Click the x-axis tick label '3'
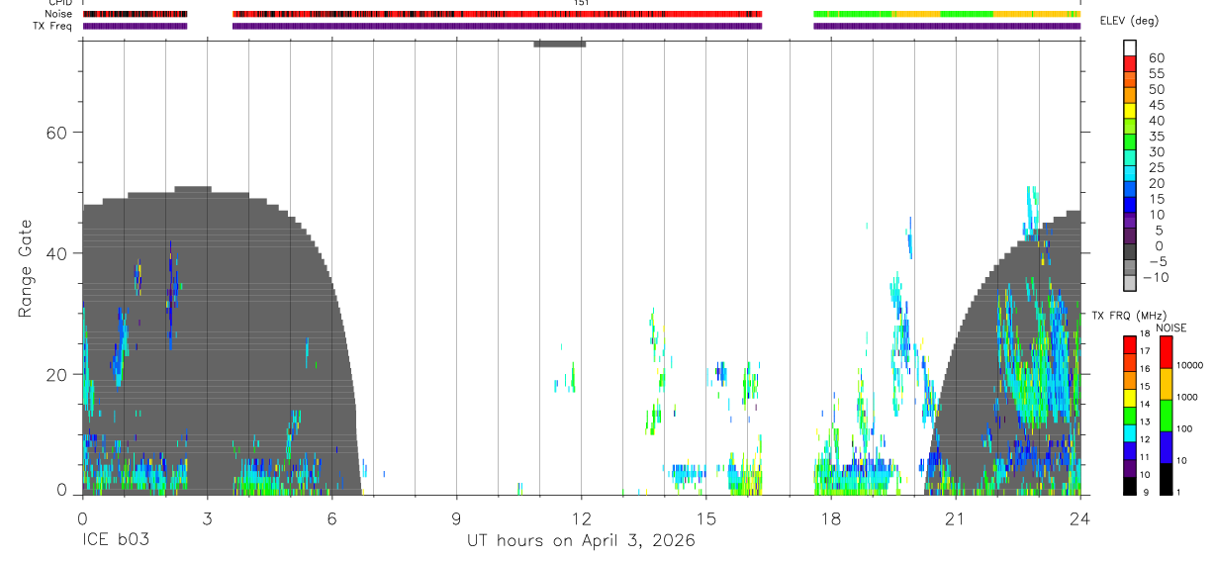Viewport: 1215px width, 561px height. 207,517
